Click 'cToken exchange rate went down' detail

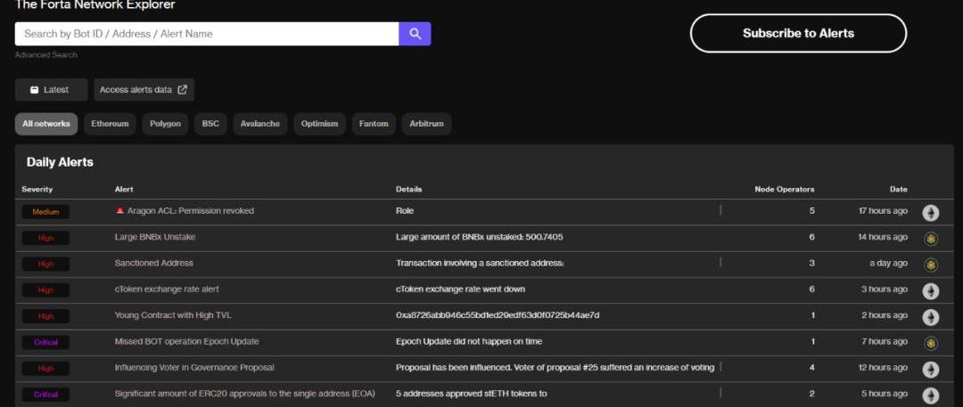pyautogui.click(x=461, y=289)
